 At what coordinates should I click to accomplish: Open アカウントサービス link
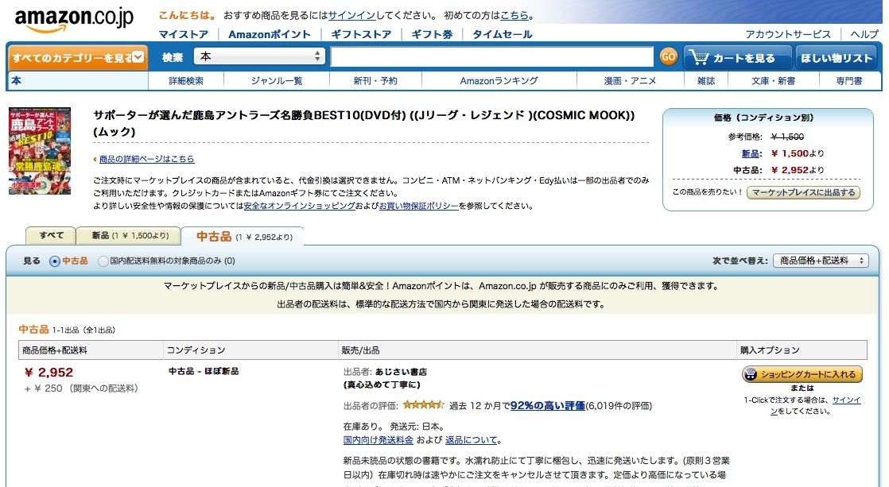pyautogui.click(x=788, y=34)
